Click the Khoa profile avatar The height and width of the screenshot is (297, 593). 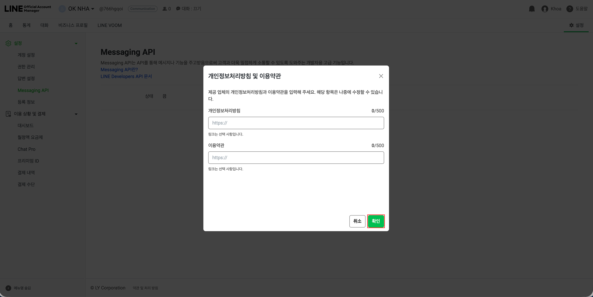545,9
